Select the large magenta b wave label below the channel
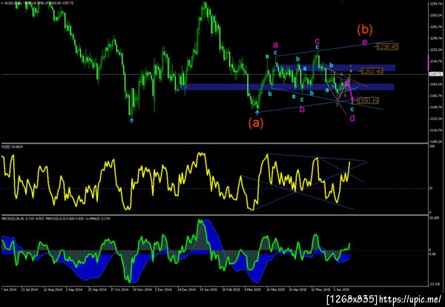Viewport: 445px width, 307px height. 303,109
